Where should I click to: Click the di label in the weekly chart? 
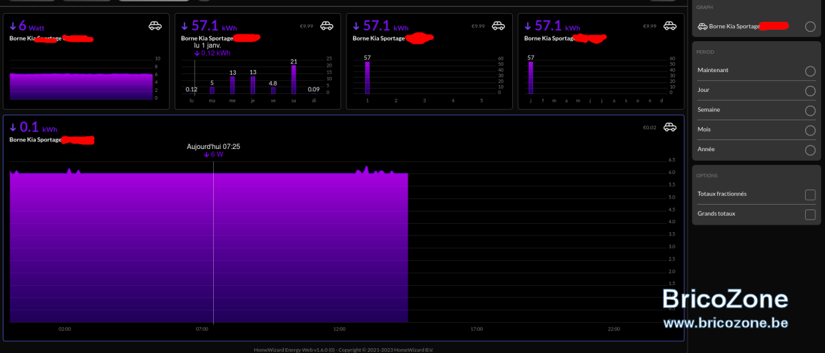(x=313, y=101)
